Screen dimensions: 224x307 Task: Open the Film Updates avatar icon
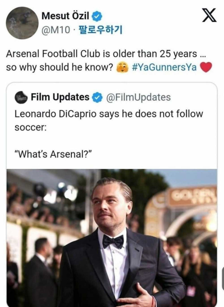[21, 98]
